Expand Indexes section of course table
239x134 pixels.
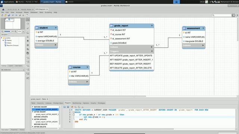87,82
